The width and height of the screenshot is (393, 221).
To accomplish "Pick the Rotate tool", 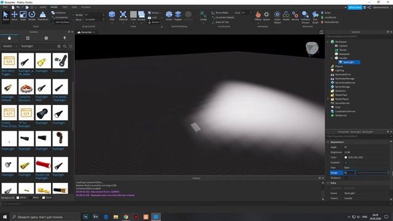I will tap(32, 16).
